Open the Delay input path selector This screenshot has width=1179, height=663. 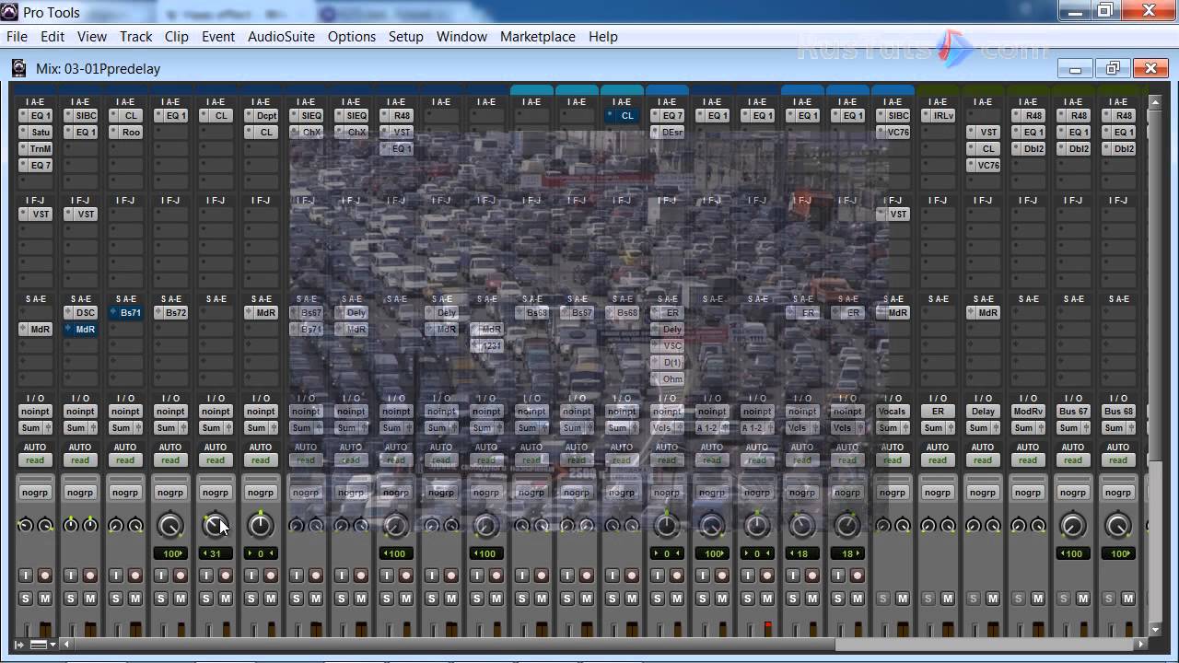click(983, 412)
